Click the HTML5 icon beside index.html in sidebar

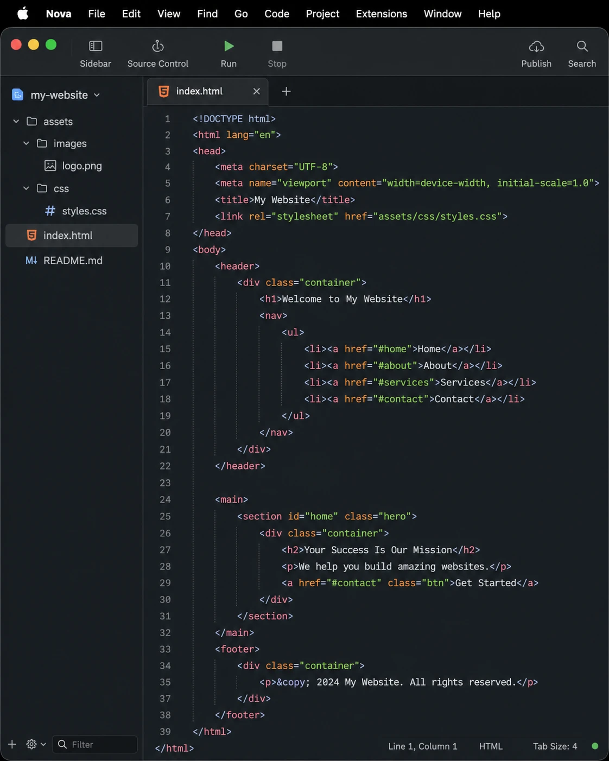pyautogui.click(x=31, y=235)
